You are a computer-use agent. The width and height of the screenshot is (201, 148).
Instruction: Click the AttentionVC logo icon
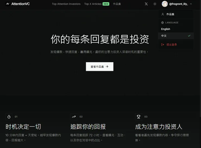point(8,4)
